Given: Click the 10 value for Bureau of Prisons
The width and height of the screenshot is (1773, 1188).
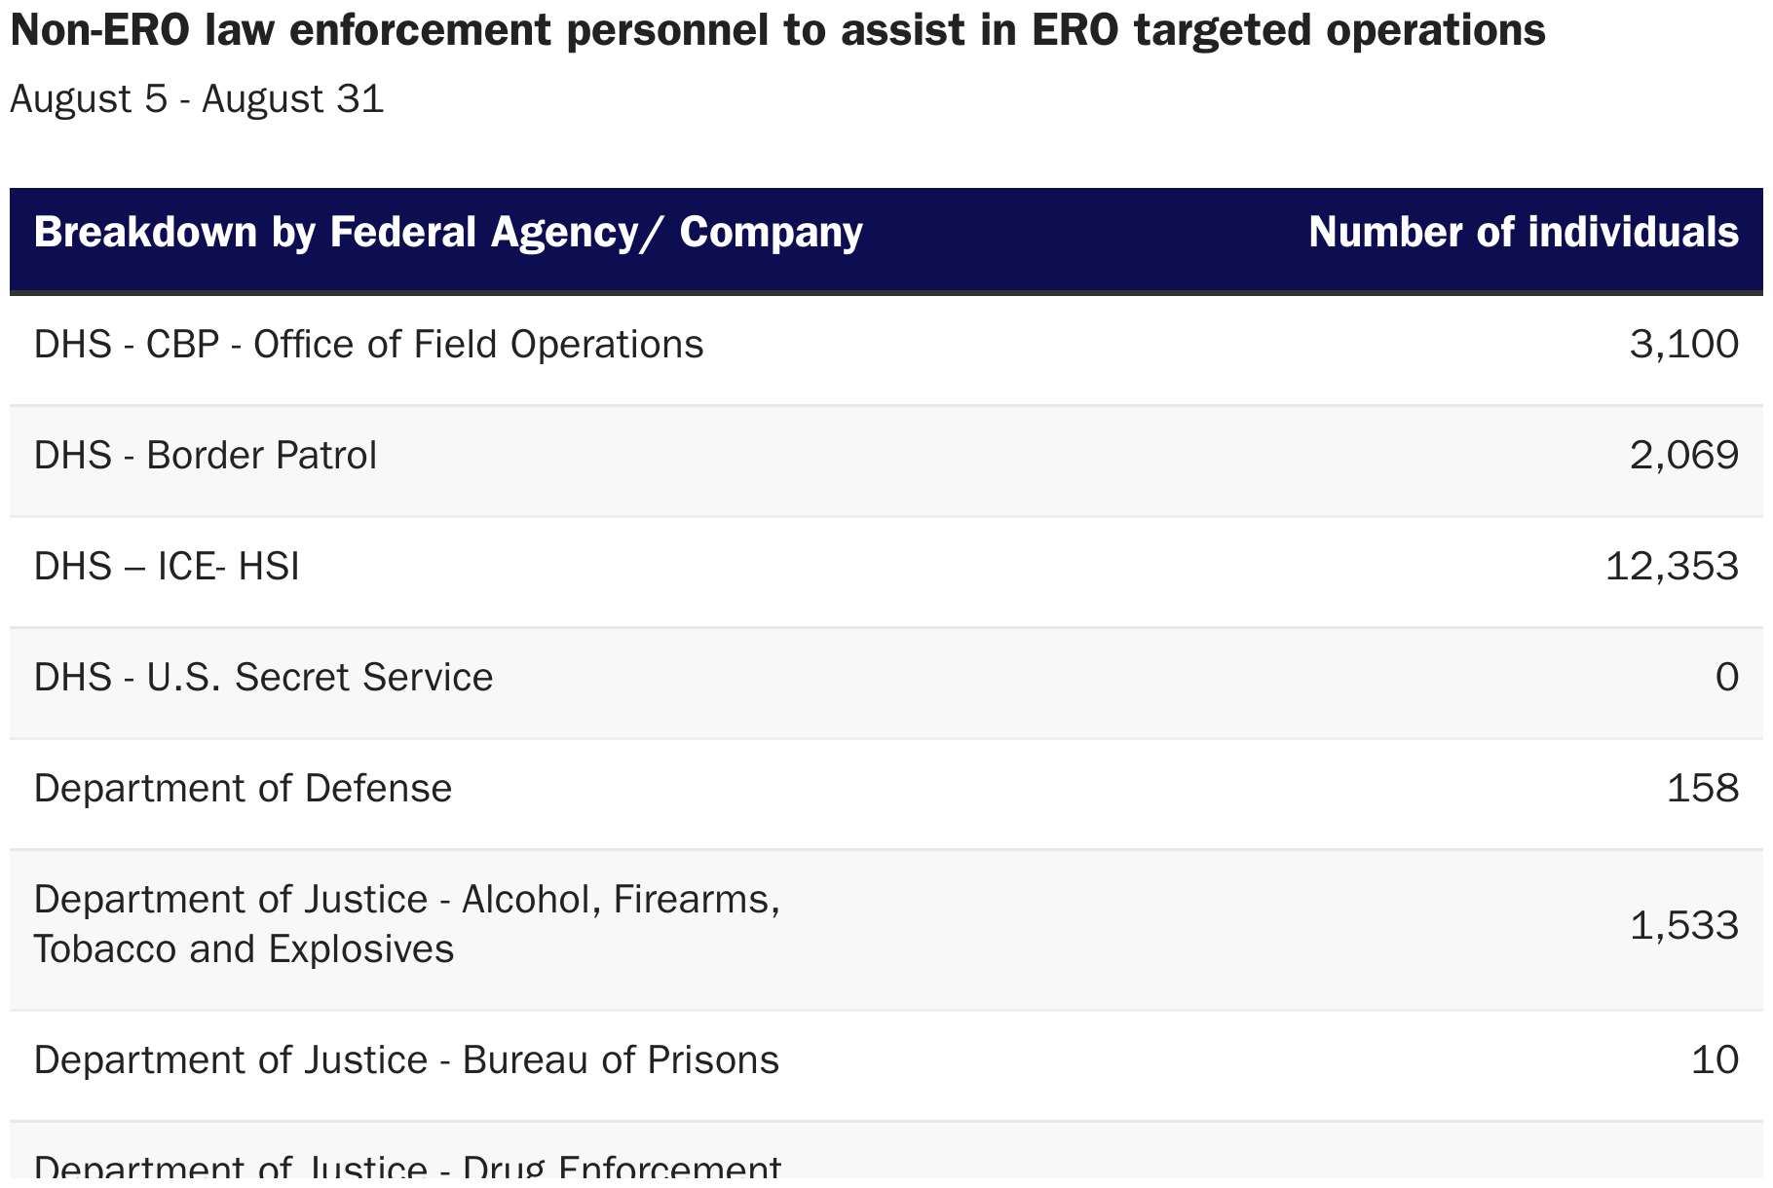Looking at the screenshot, I should tap(1715, 1060).
